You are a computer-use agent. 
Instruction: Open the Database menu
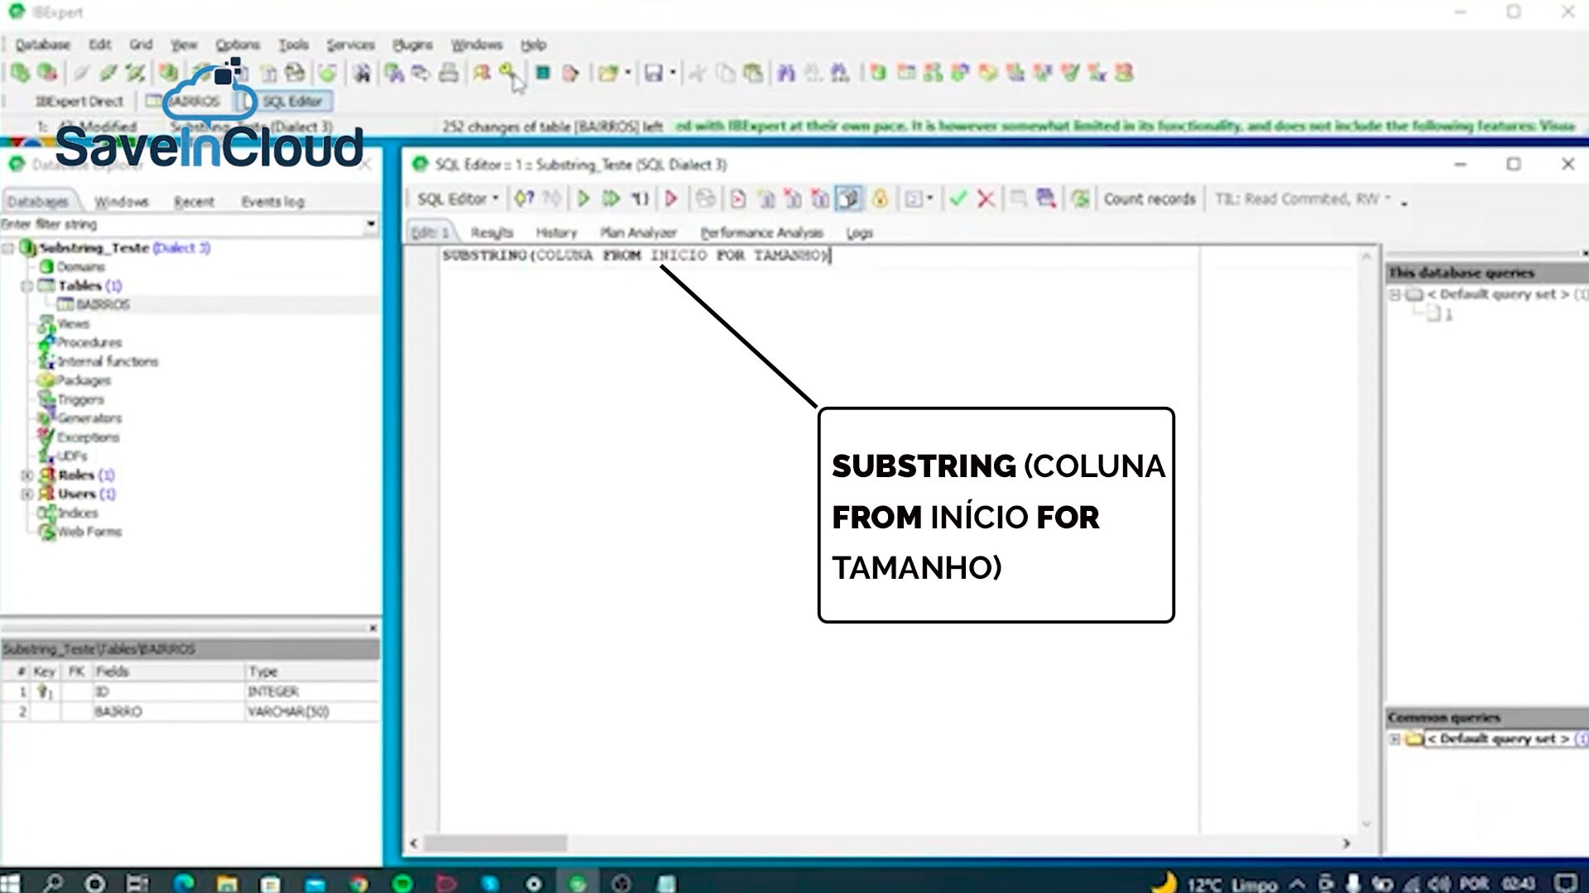42,45
